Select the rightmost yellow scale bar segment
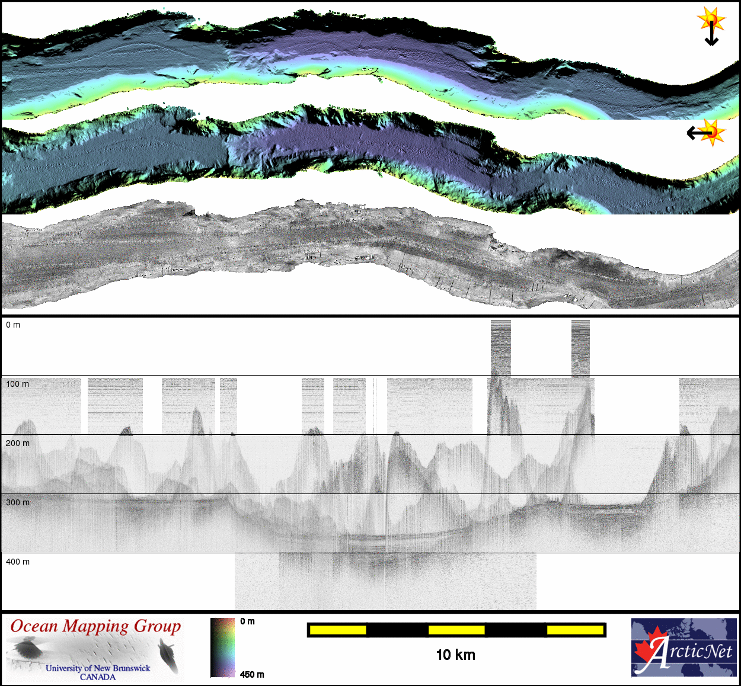Image resolution: width=741 pixels, height=686 pixels. pos(574,630)
